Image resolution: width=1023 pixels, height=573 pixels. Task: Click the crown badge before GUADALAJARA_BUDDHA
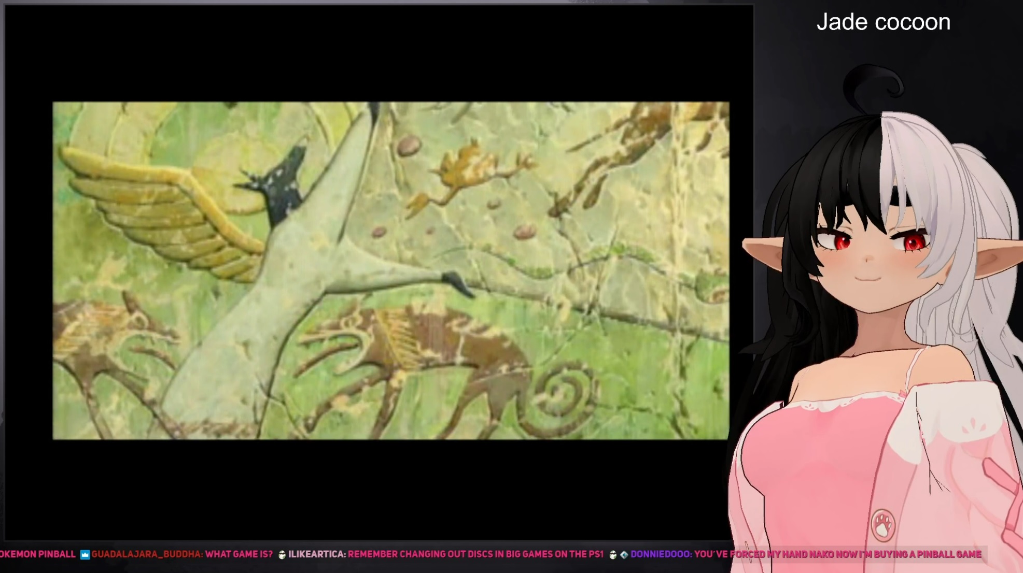(x=85, y=554)
